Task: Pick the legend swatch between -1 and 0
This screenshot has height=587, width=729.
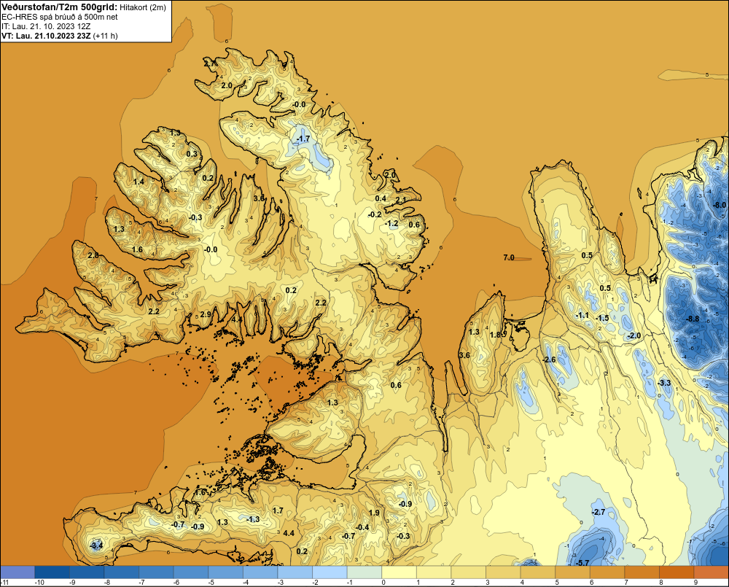Action: pos(364,572)
